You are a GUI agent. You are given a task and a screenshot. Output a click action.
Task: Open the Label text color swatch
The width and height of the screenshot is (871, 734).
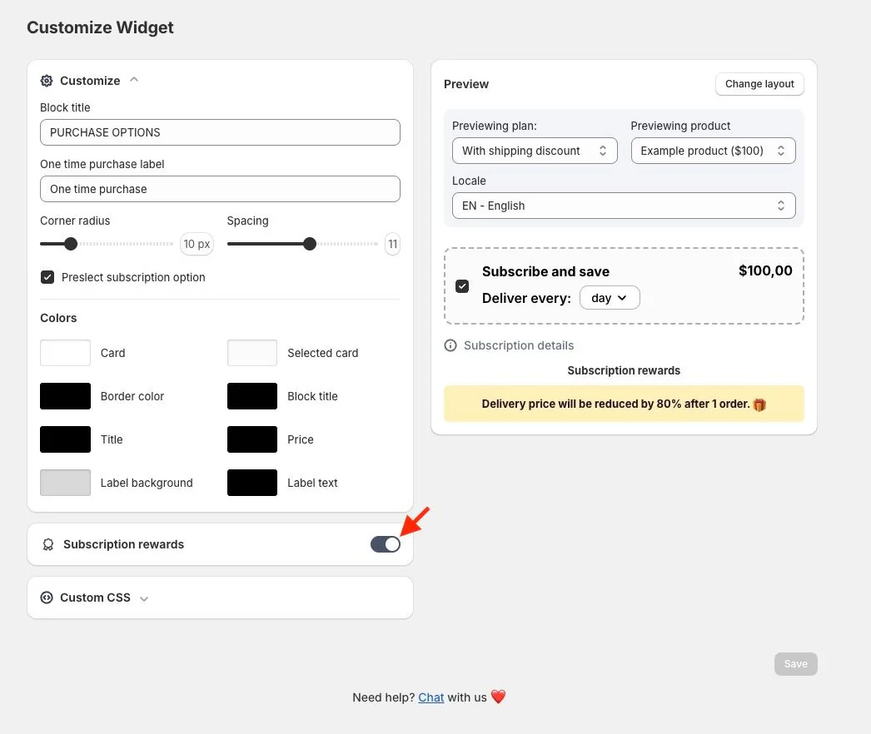click(252, 483)
